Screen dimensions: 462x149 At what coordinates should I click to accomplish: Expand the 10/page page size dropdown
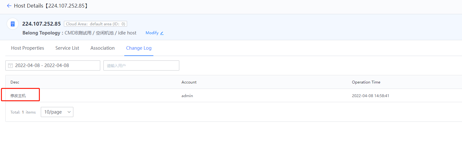tap(57, 112)
